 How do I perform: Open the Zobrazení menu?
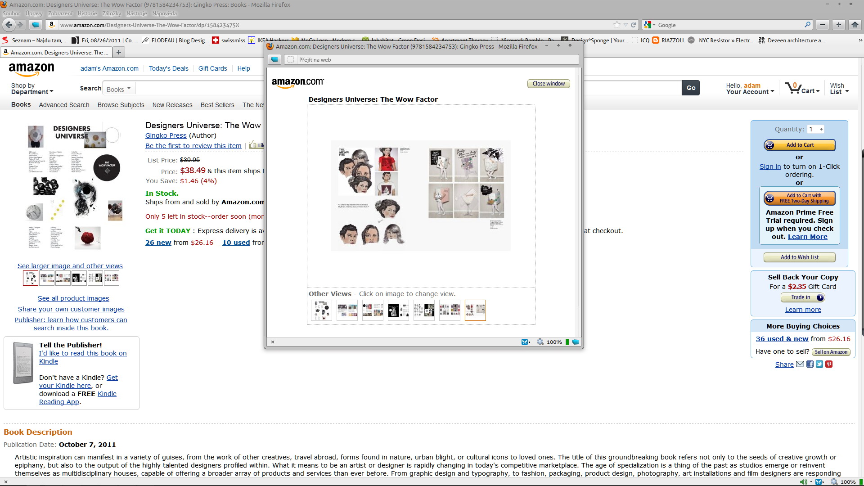[x=60, y=13]
